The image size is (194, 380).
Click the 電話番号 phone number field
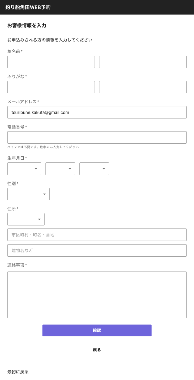pos(97,137)
